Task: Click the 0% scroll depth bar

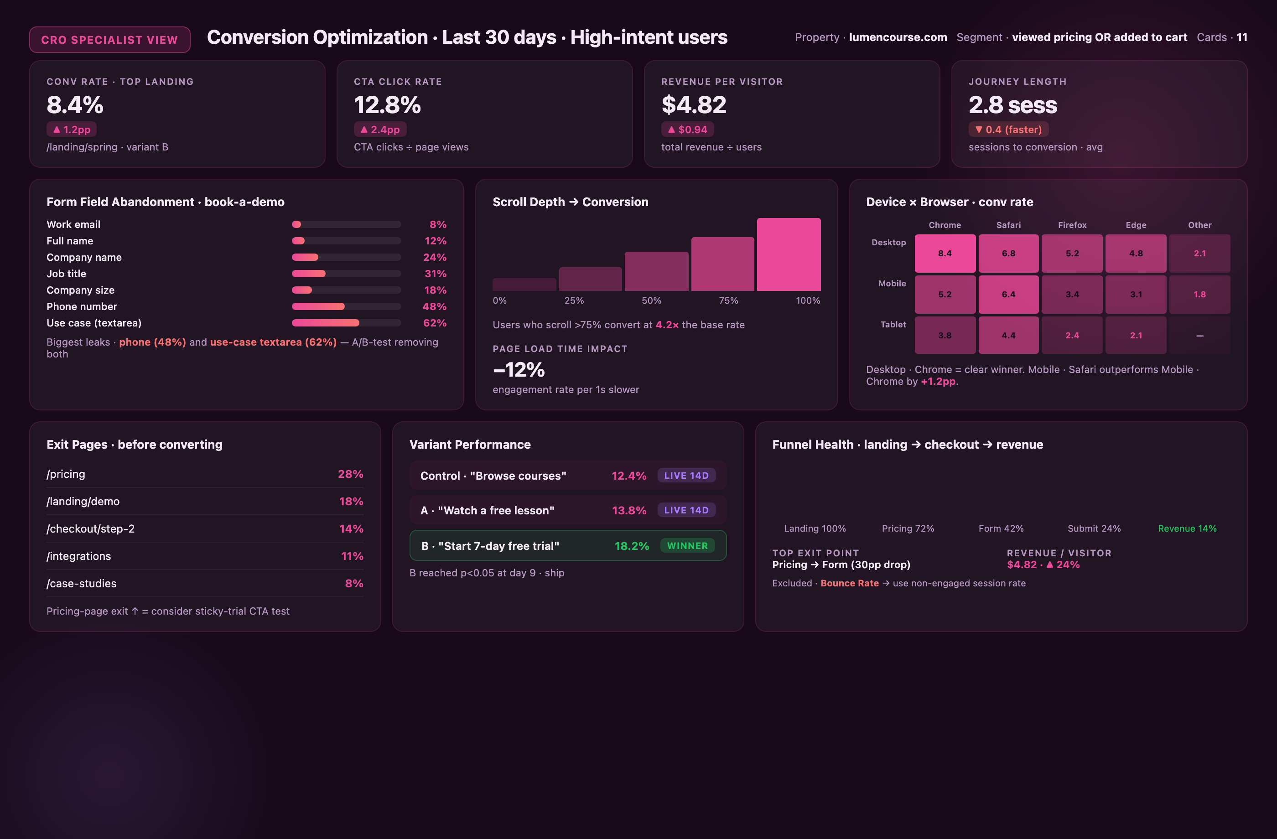Action: pos(524,285)
